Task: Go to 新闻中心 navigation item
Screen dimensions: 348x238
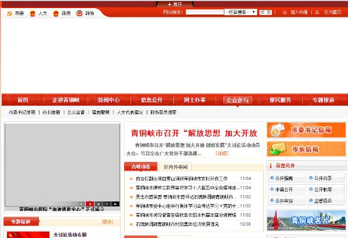Action: click(108, 100)
